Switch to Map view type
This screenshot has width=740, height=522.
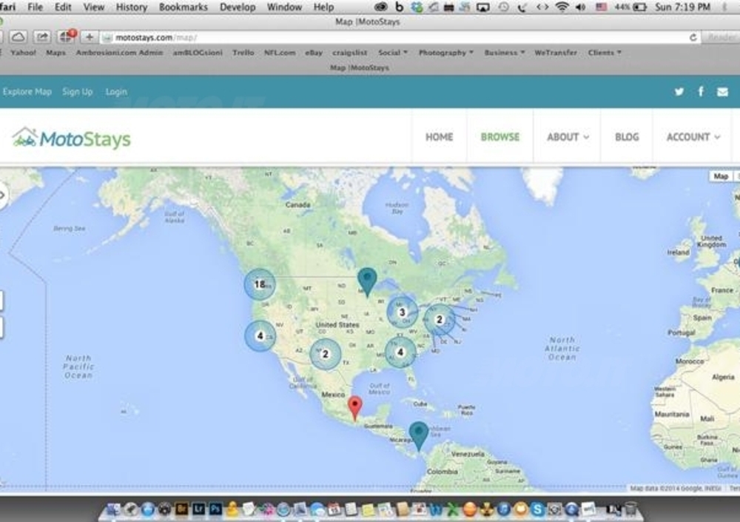click(x=720, y=176)
